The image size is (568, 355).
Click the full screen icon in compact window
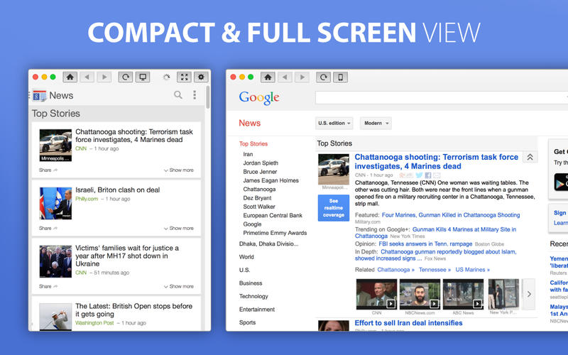tap(184, 77)
